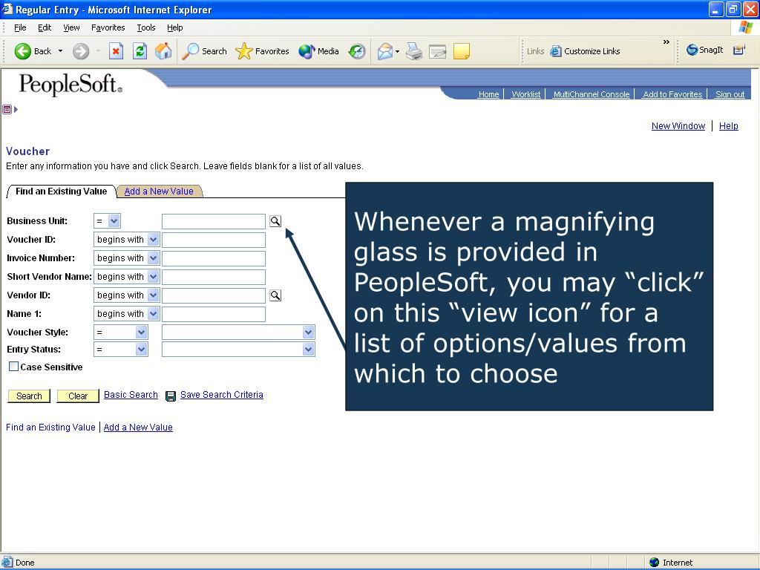Viewport: 760px width, 570px height.
Task: Open the Tools menu
Action: click(146, 27)
